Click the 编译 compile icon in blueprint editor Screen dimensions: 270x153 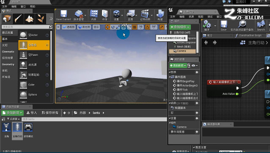pos(207,24)
